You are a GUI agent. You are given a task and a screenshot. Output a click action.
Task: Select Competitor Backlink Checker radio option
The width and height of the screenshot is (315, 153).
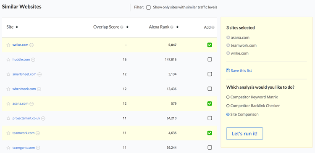point(228,106)
